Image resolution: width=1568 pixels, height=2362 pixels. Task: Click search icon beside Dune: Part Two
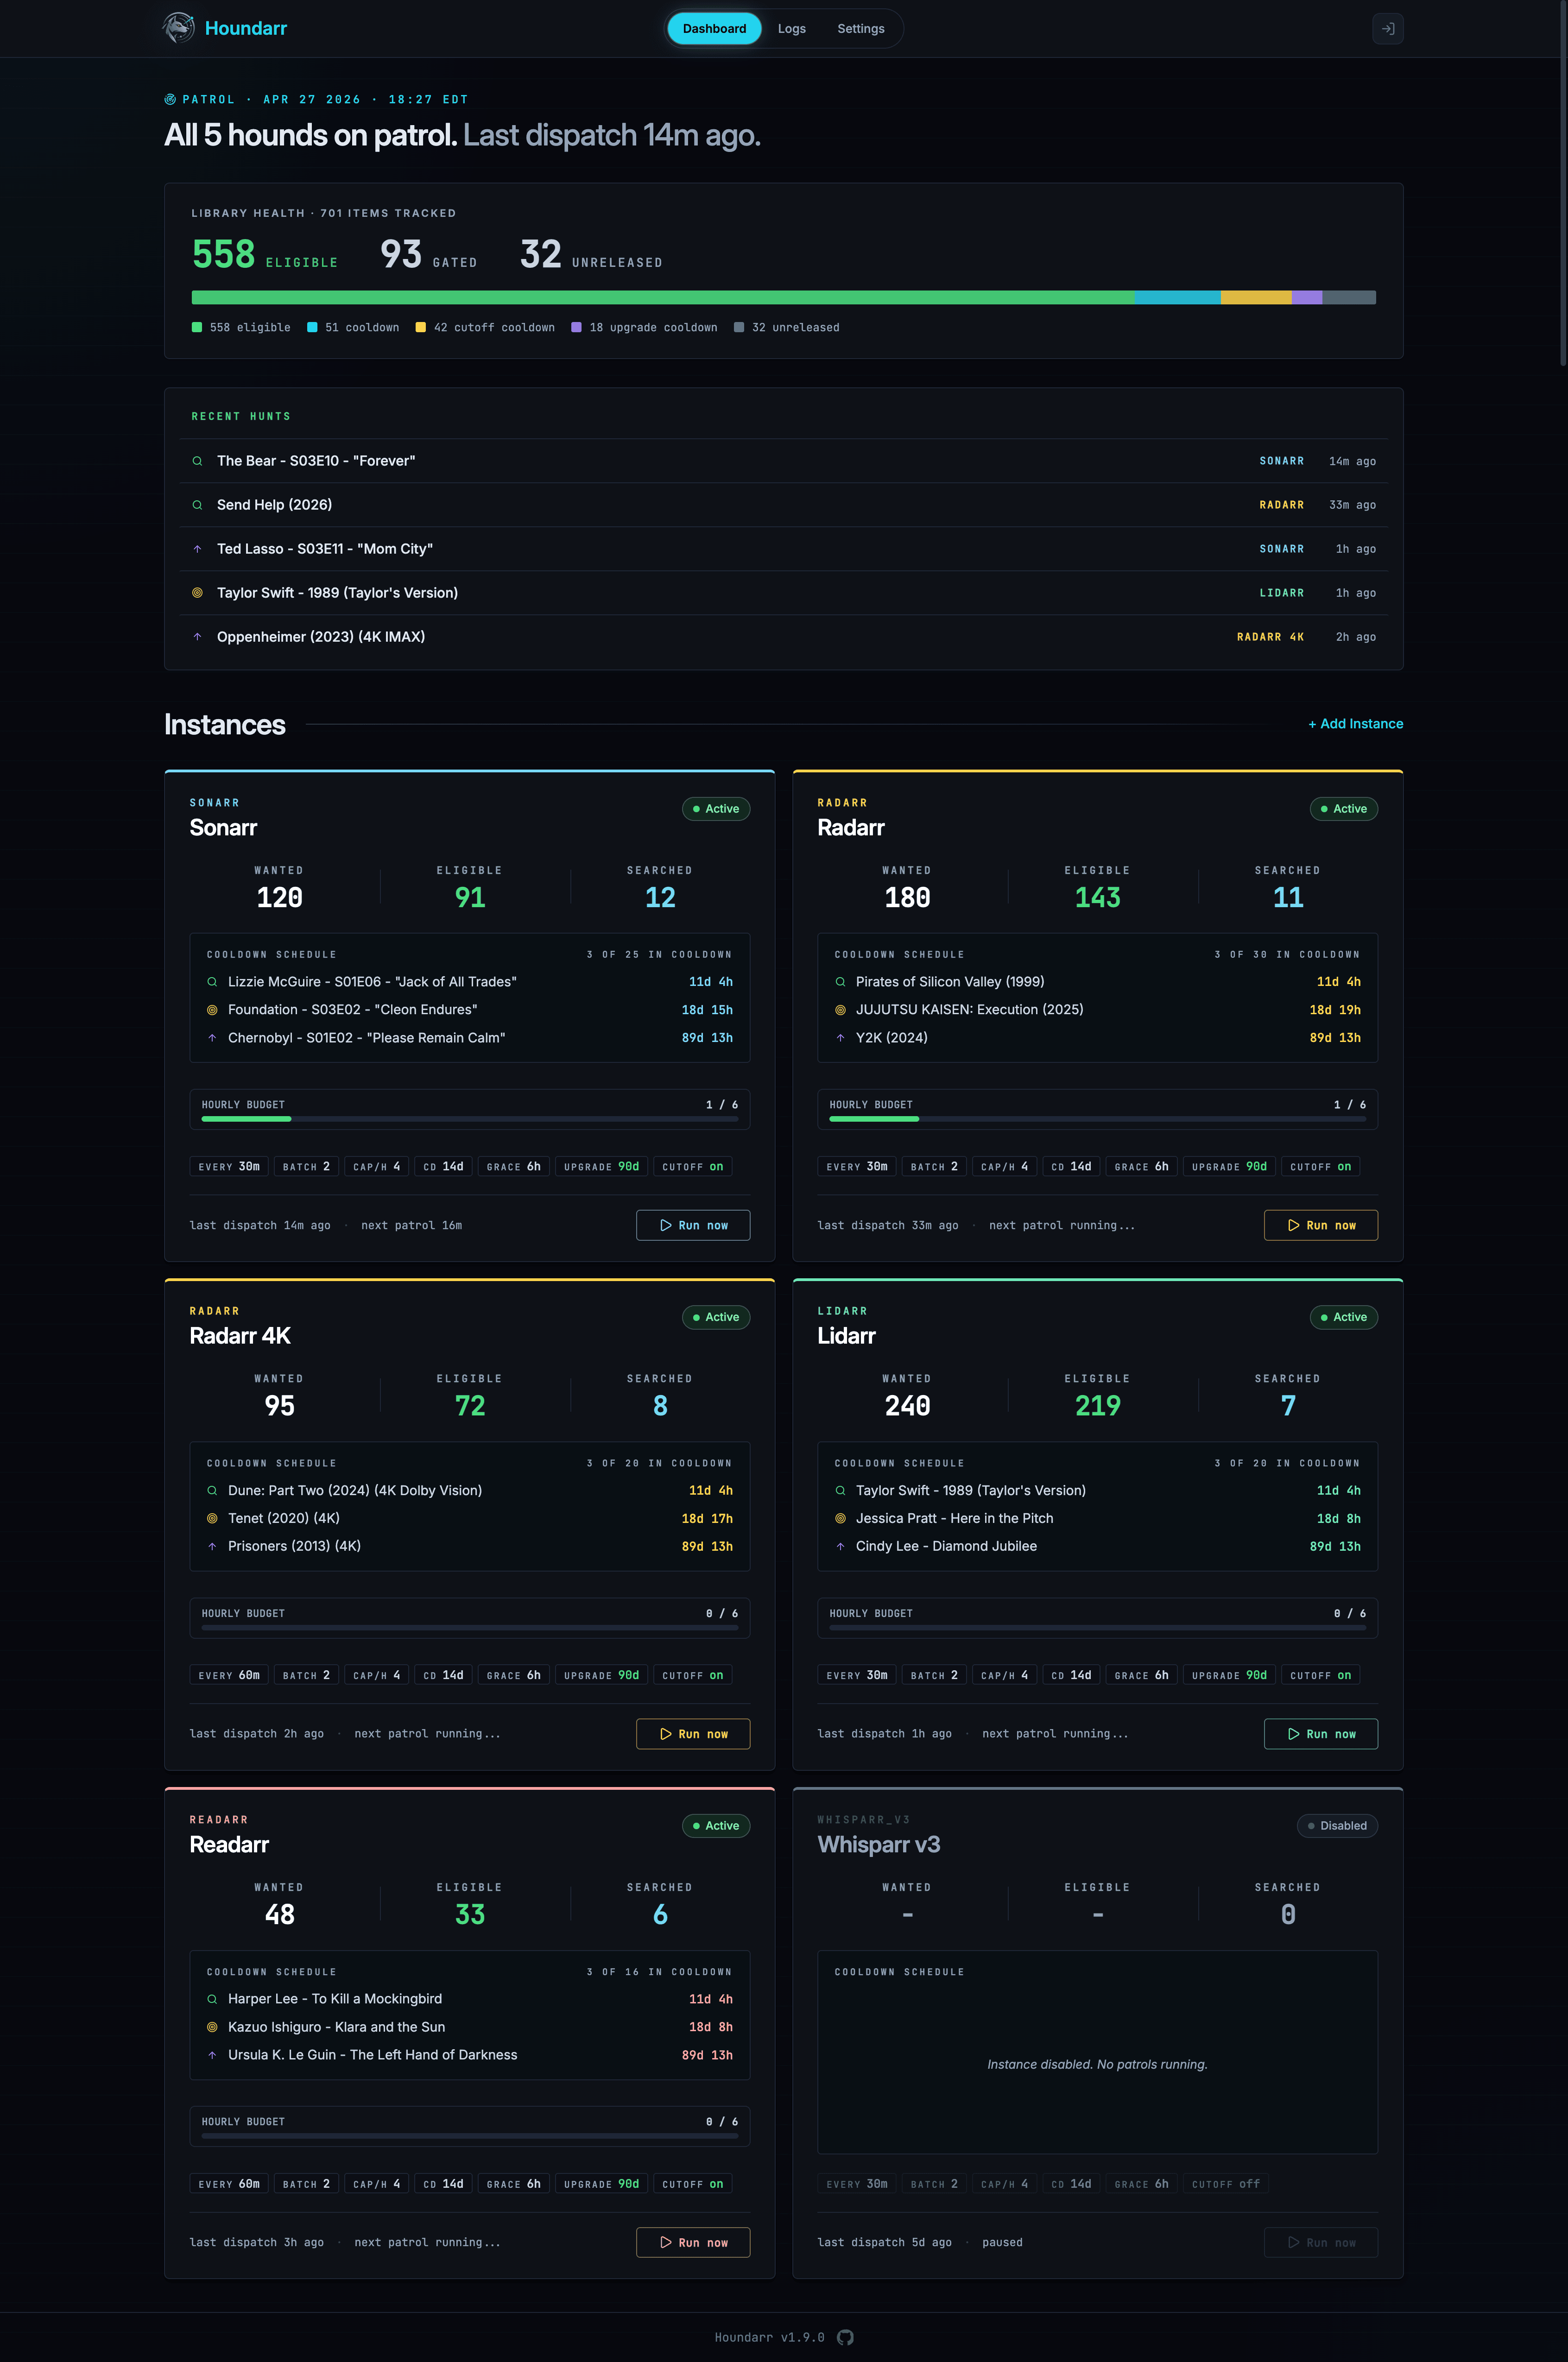[212, 1490]
